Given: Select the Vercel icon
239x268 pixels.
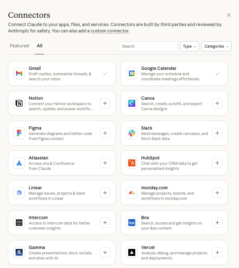Looking at the screenshot, I should tap(131, 252).
